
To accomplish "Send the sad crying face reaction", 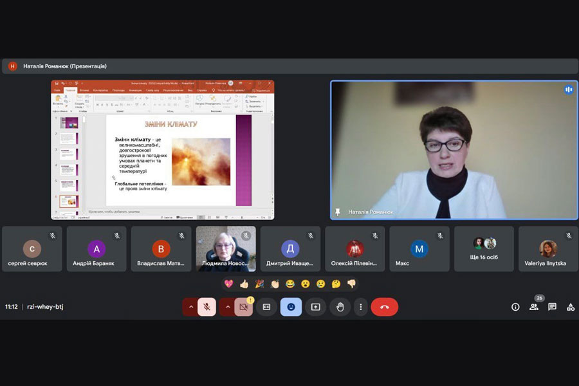I will click(x=321, y=284).
